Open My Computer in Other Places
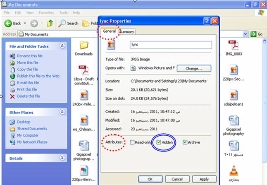Screen dimensions: 267x185 (x=28, y=135)
